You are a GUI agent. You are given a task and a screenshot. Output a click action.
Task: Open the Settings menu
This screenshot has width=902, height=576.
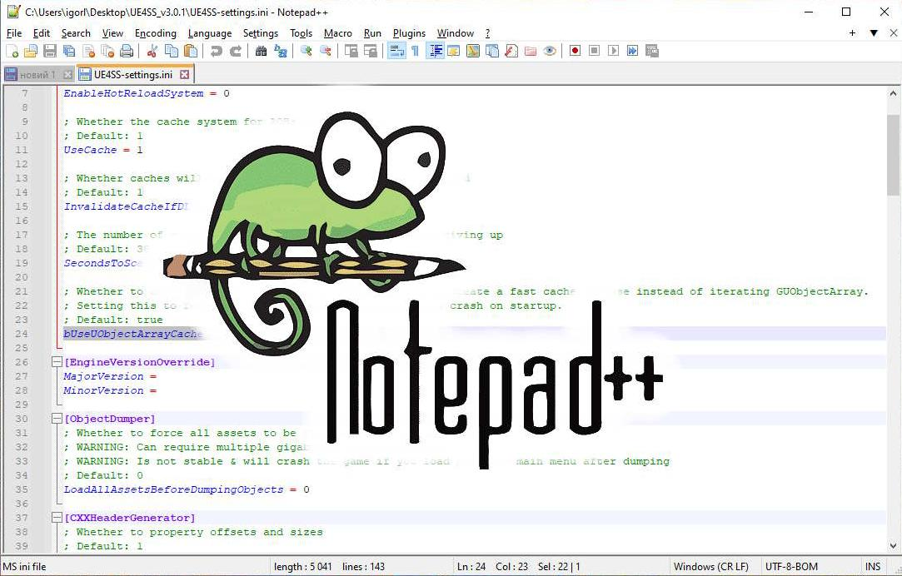pos(261,33)
